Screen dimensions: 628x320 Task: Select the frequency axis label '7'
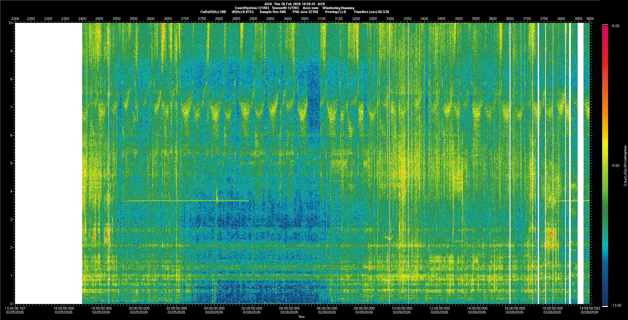(12, 107)
